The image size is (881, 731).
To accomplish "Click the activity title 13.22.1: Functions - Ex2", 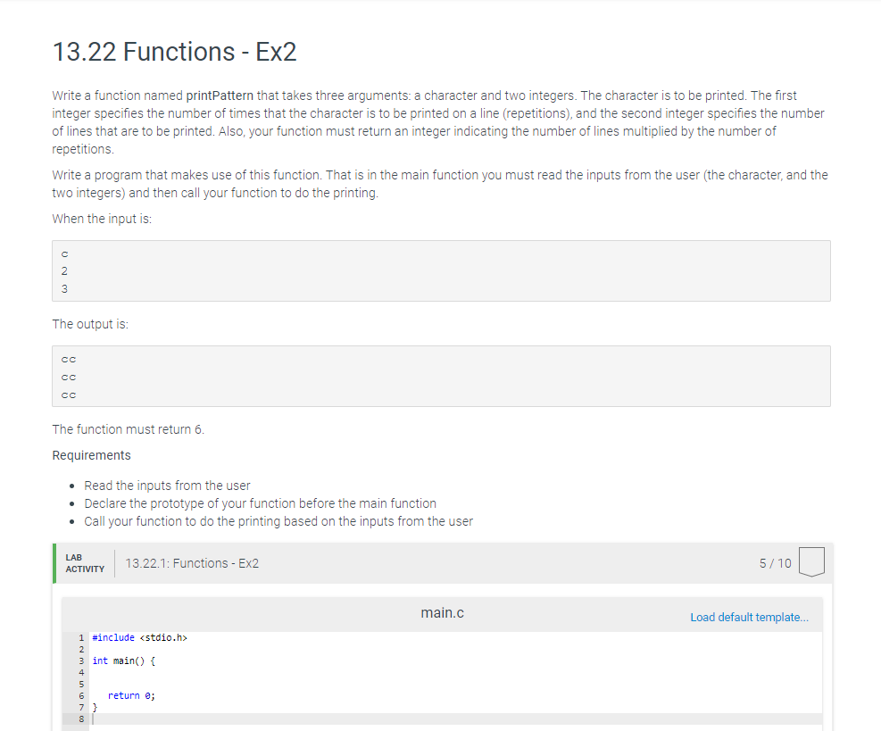I will pos(191,562).
